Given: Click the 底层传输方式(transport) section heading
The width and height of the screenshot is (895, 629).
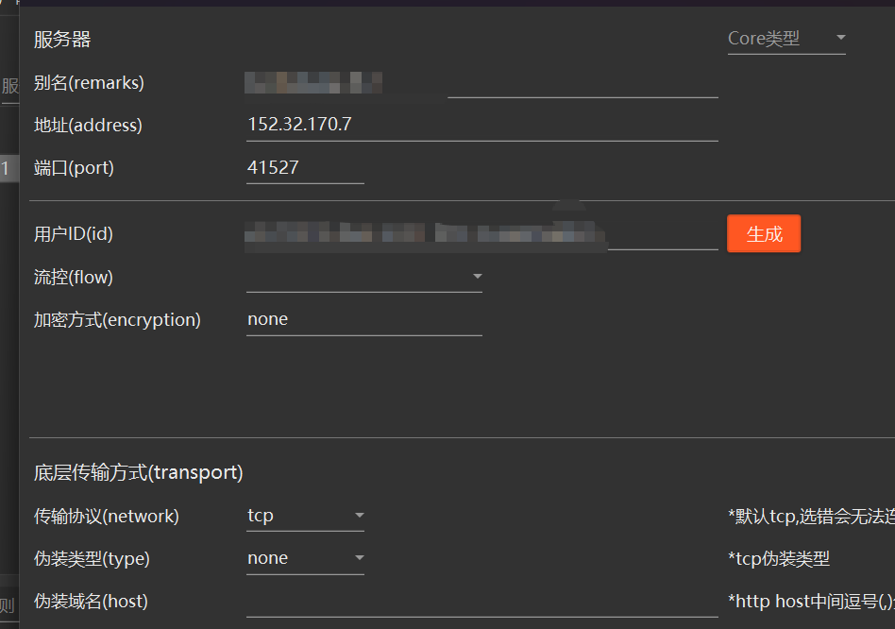Looking at the screenshot, I should tap(139, 472).
